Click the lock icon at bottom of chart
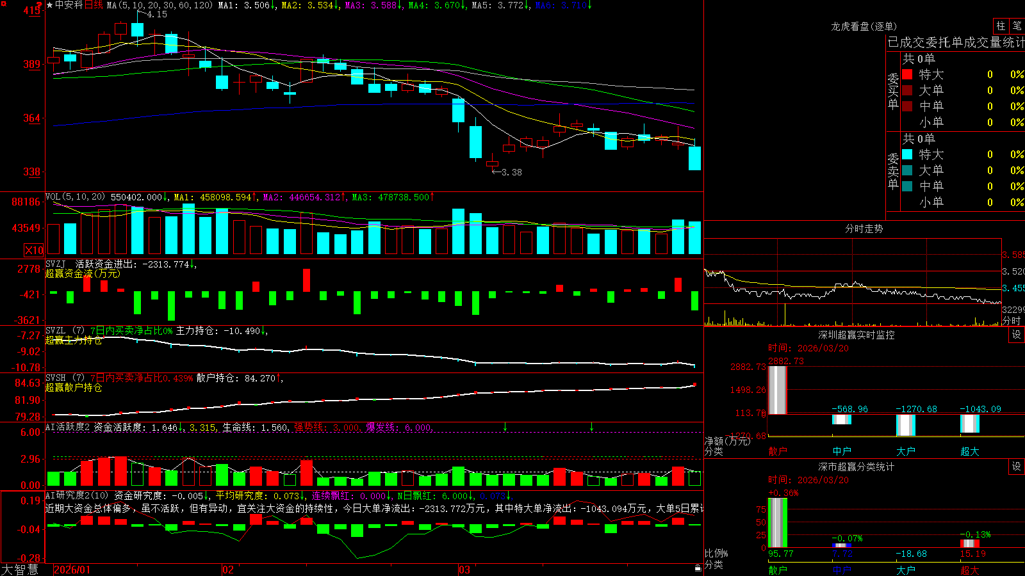Screen dimensions: 1025x576 click(x=698, y=568)
